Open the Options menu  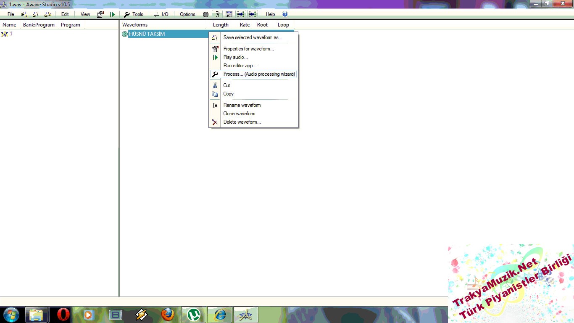click(187, 14)
